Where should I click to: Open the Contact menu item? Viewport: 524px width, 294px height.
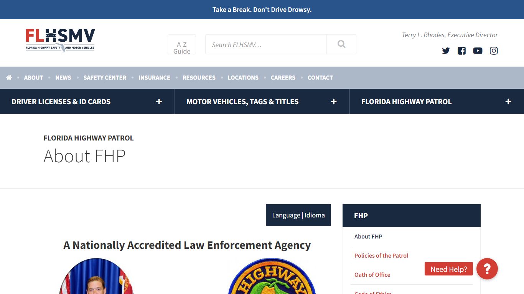[x=320, y=77]
